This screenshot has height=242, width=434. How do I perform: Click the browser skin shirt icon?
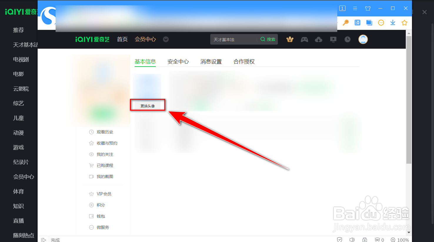(368, 9)
